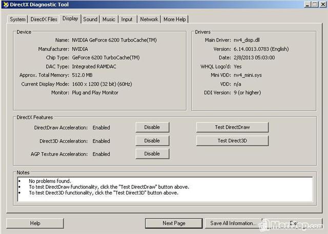
Task: Open the Network tab
Action: pyautogui.click(x=149, y=19)
